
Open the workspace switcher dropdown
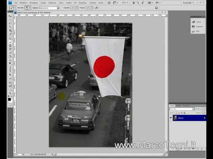coord(188,3)
